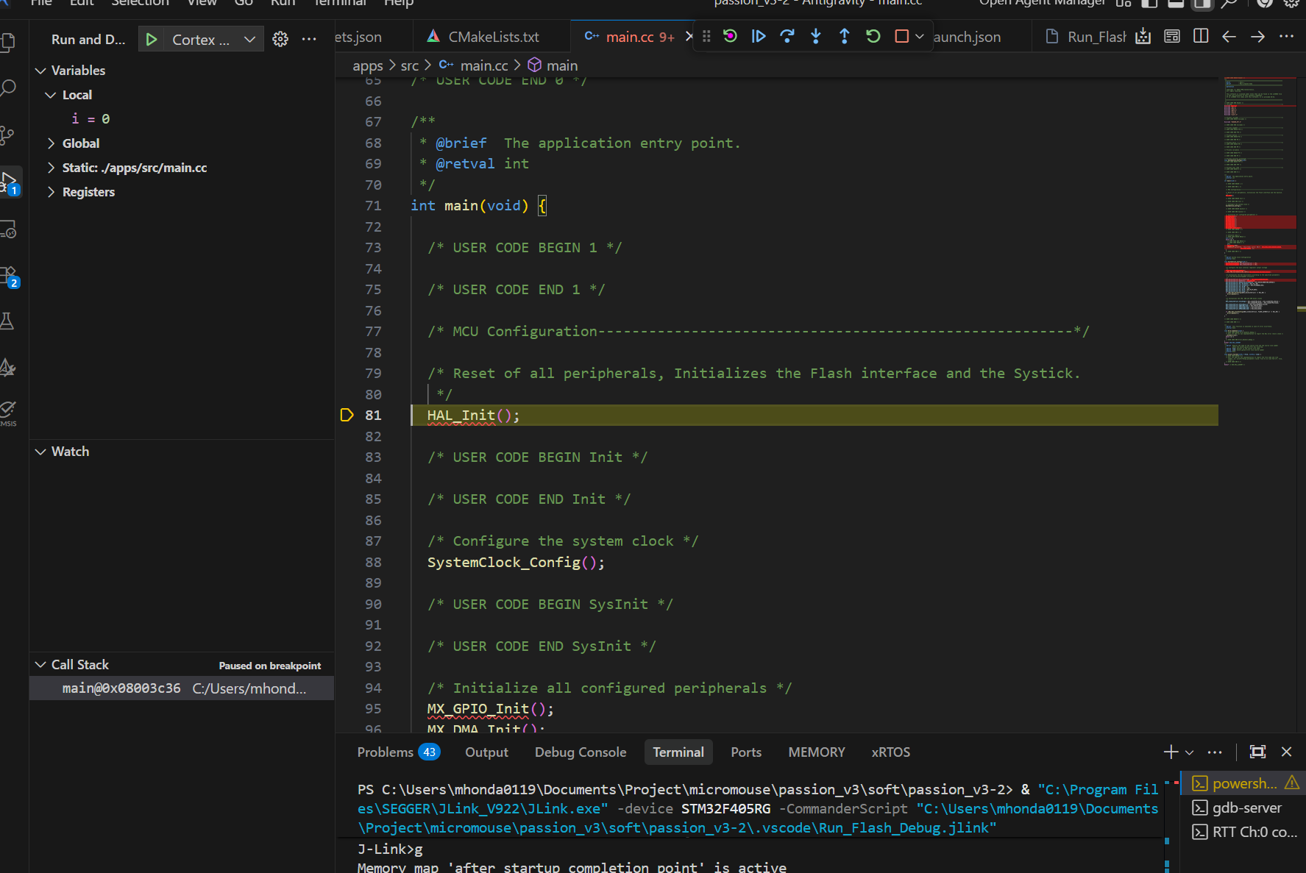Open the CMake tools view
This screenshot has height=873, width=1306.
pyautogui.click(x=8, y=367)
